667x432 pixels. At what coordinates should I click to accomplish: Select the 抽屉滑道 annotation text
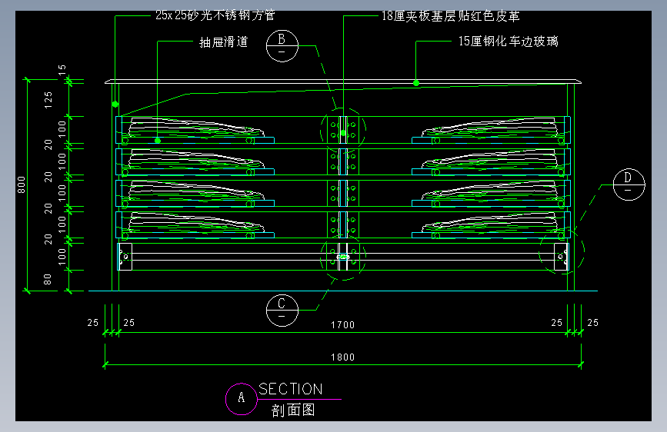(224, 42)
